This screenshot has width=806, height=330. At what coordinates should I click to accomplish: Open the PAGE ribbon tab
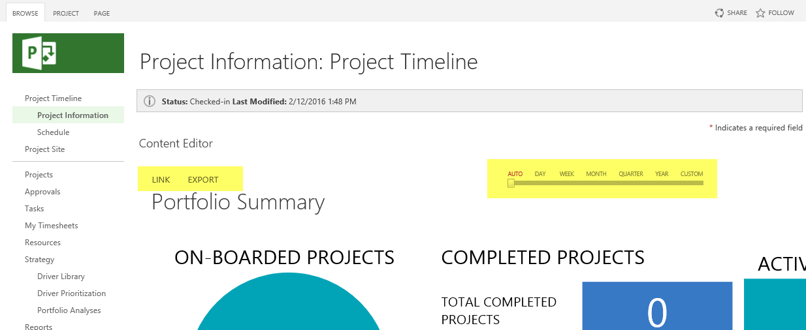[x=102, y=13]
